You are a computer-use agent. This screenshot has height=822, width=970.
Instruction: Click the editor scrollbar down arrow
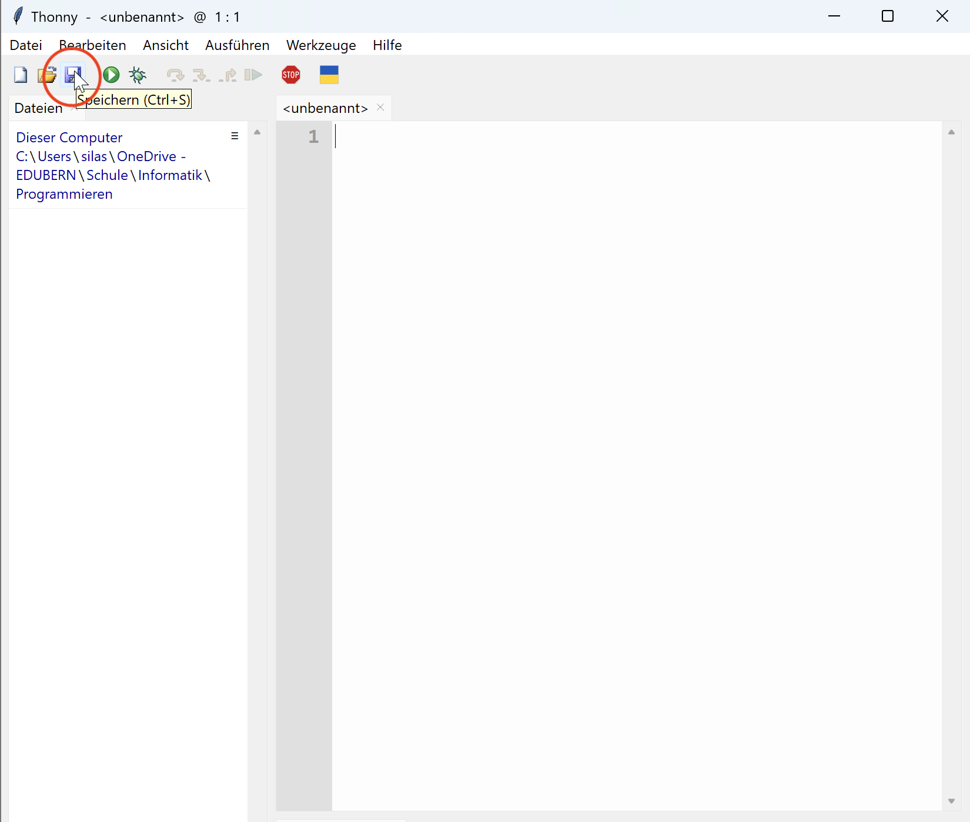coord(951,801)
